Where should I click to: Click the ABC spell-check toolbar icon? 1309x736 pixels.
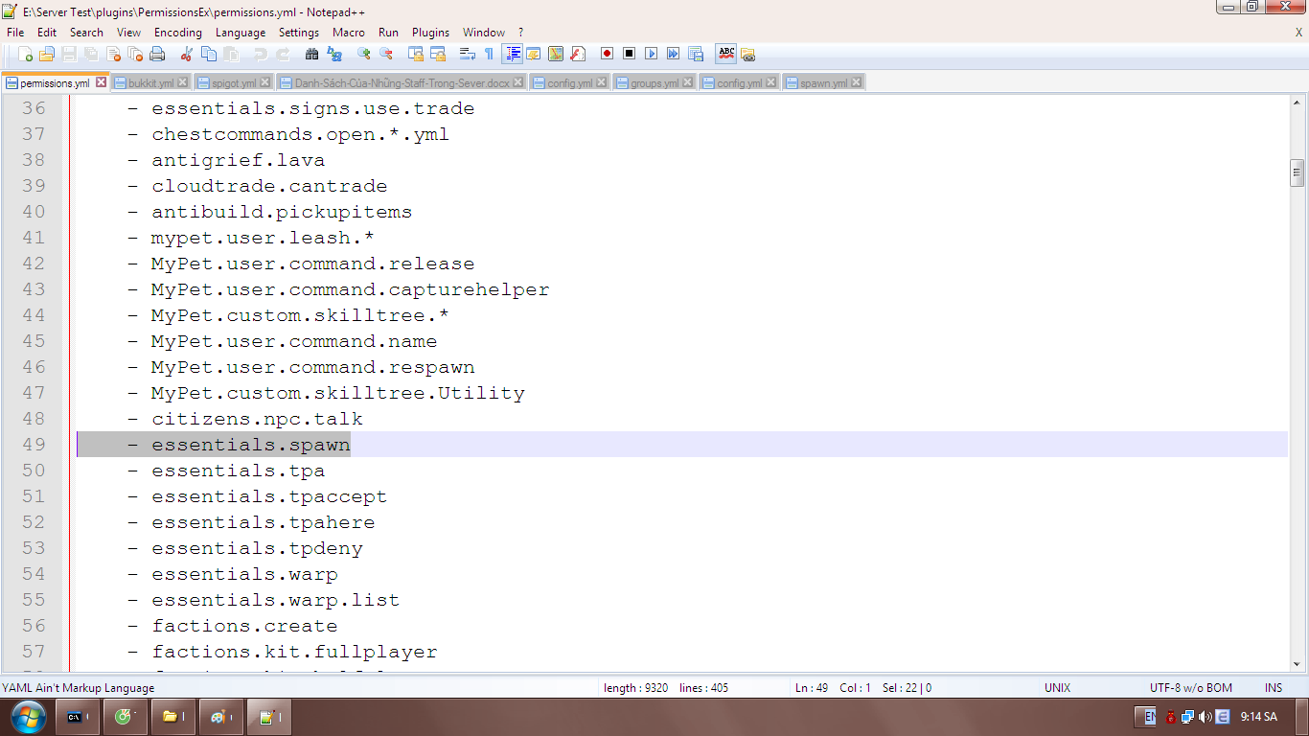[725, 54]
